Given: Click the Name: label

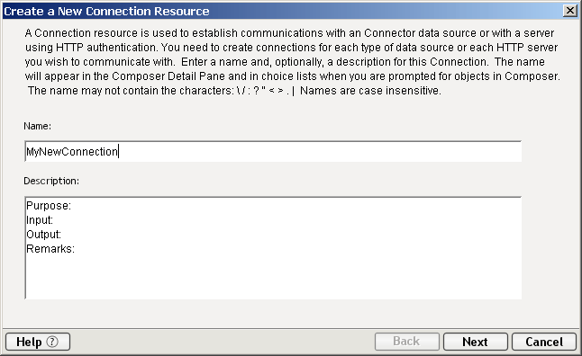Looking at the screenshot, I should pyautogui.click(x=38, y=126).
